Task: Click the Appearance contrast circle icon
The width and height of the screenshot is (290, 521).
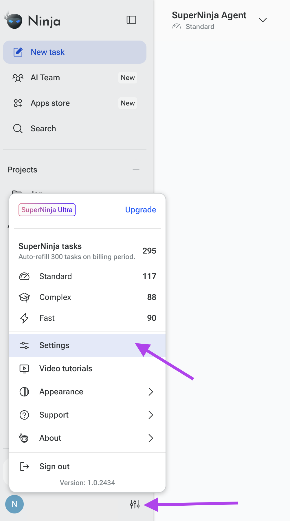Action: (x=24, y=392)
